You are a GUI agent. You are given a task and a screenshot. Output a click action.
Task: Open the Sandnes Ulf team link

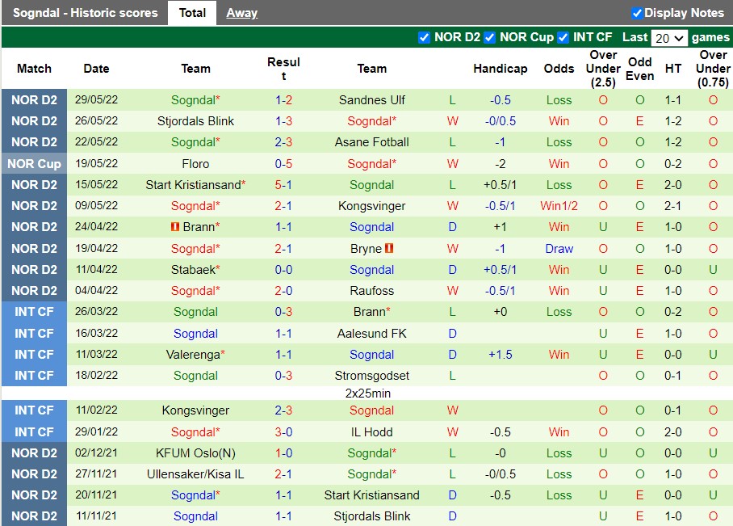[371, 99]
